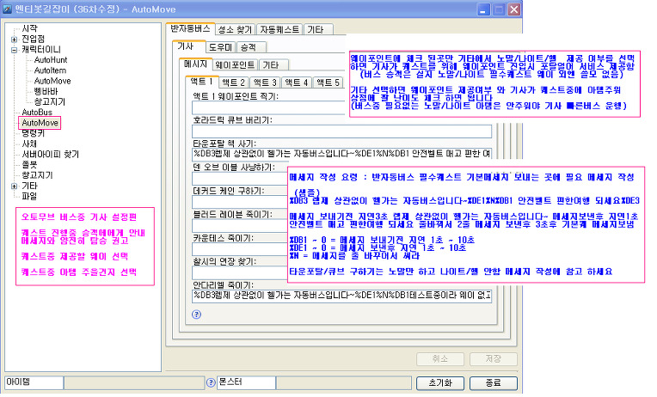Switch to the 생소 찾기 tab
Screen dimensions: 657x397
(x=235, y=29)
